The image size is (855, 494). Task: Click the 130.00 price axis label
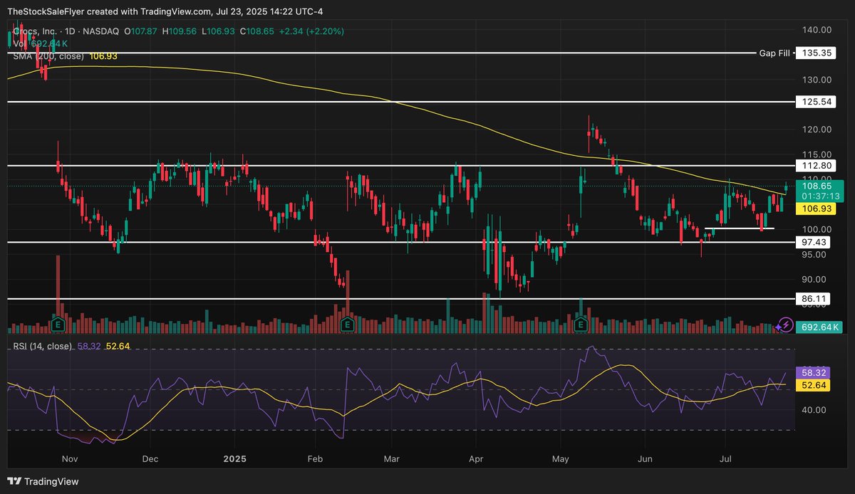pos(817,80)
